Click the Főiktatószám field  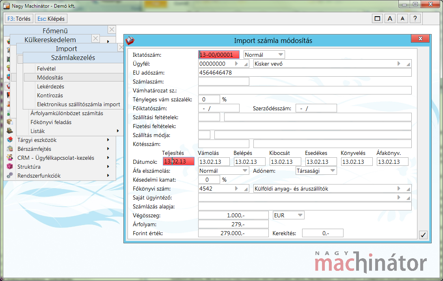[219, 108]
